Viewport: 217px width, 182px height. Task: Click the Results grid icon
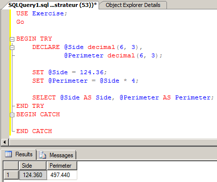coord(8,154)
